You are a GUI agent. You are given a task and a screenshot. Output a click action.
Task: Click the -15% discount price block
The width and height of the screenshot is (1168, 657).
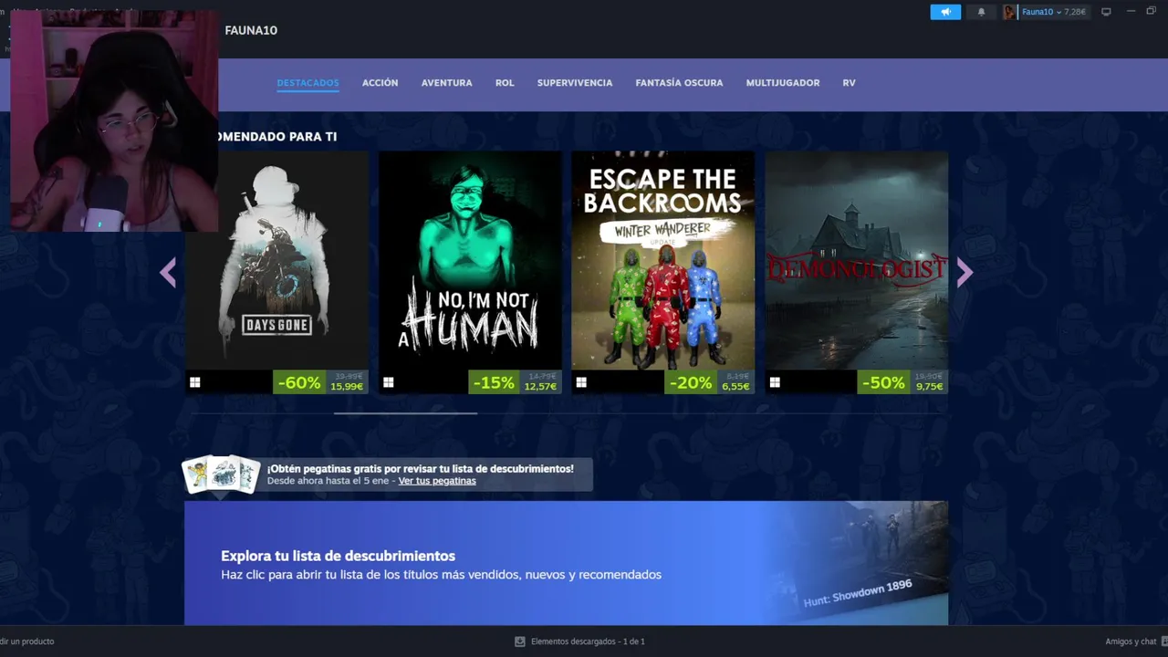click(515, 382)
